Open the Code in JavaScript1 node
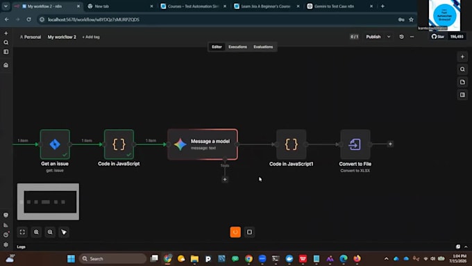Viewport: 472px width, 266px height. [x=291, y=144]
